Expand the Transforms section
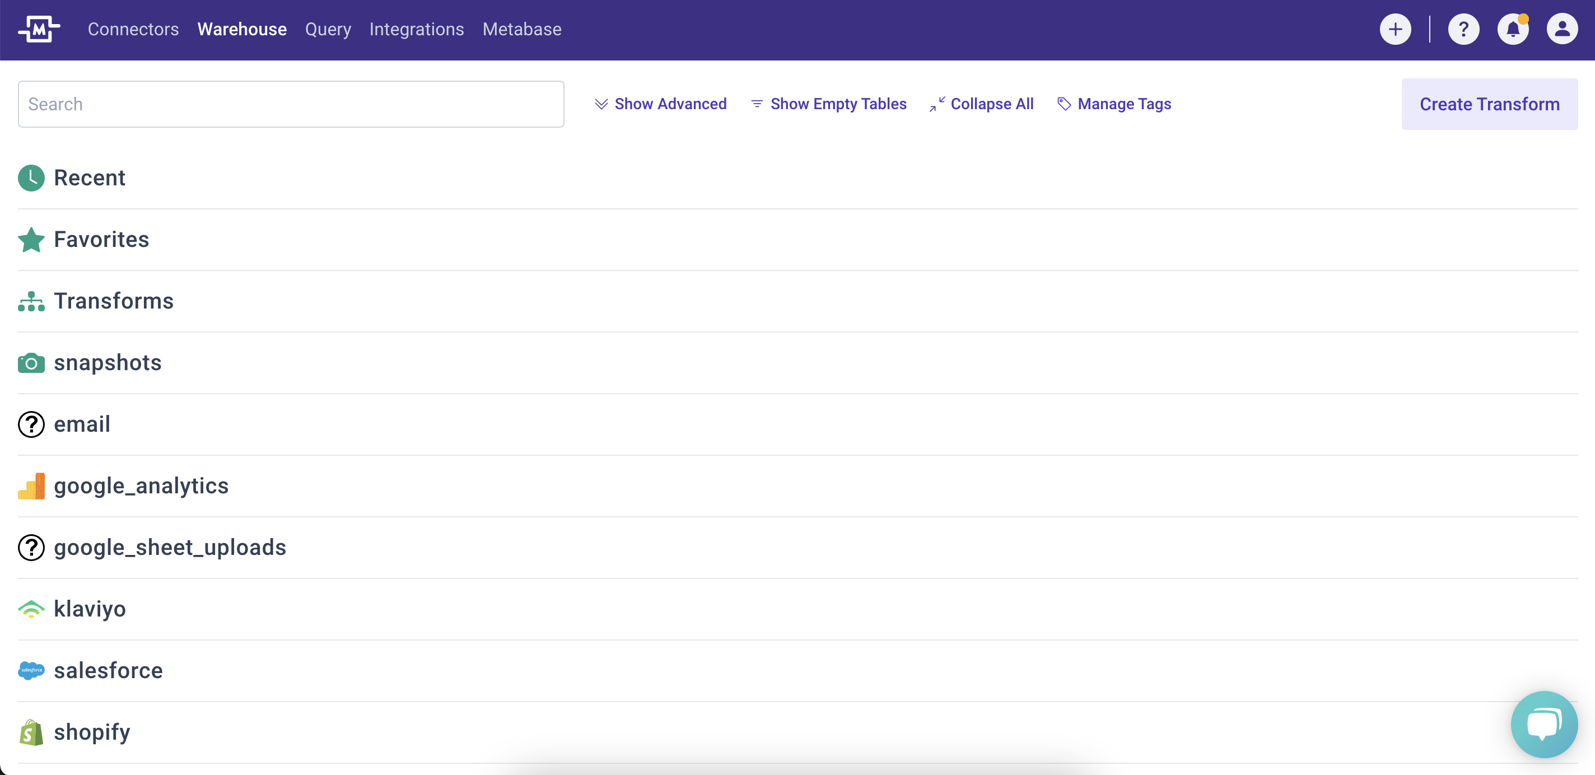 point(113,301)
